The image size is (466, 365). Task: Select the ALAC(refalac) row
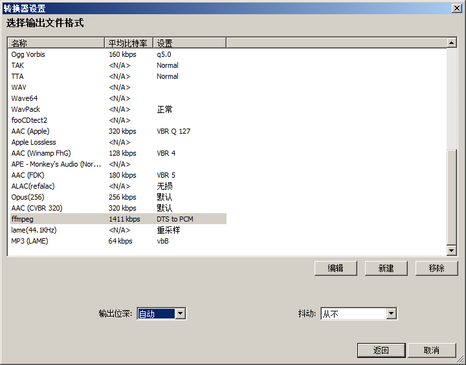[x=118, y=186]
